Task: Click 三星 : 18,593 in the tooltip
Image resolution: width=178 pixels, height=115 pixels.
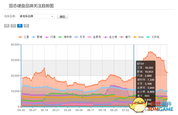Action: 145,68
